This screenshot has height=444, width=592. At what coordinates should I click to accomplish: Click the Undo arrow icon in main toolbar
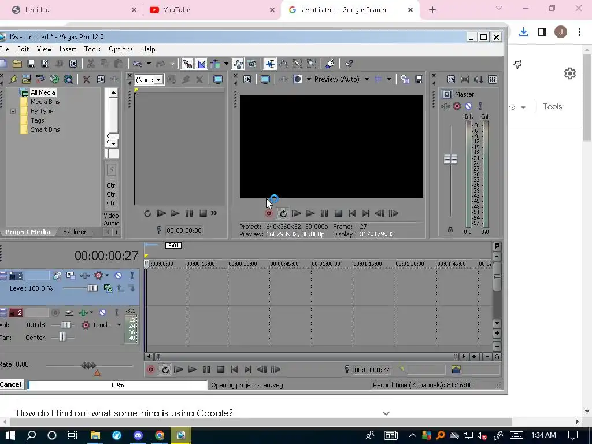[x=138, y=64]
